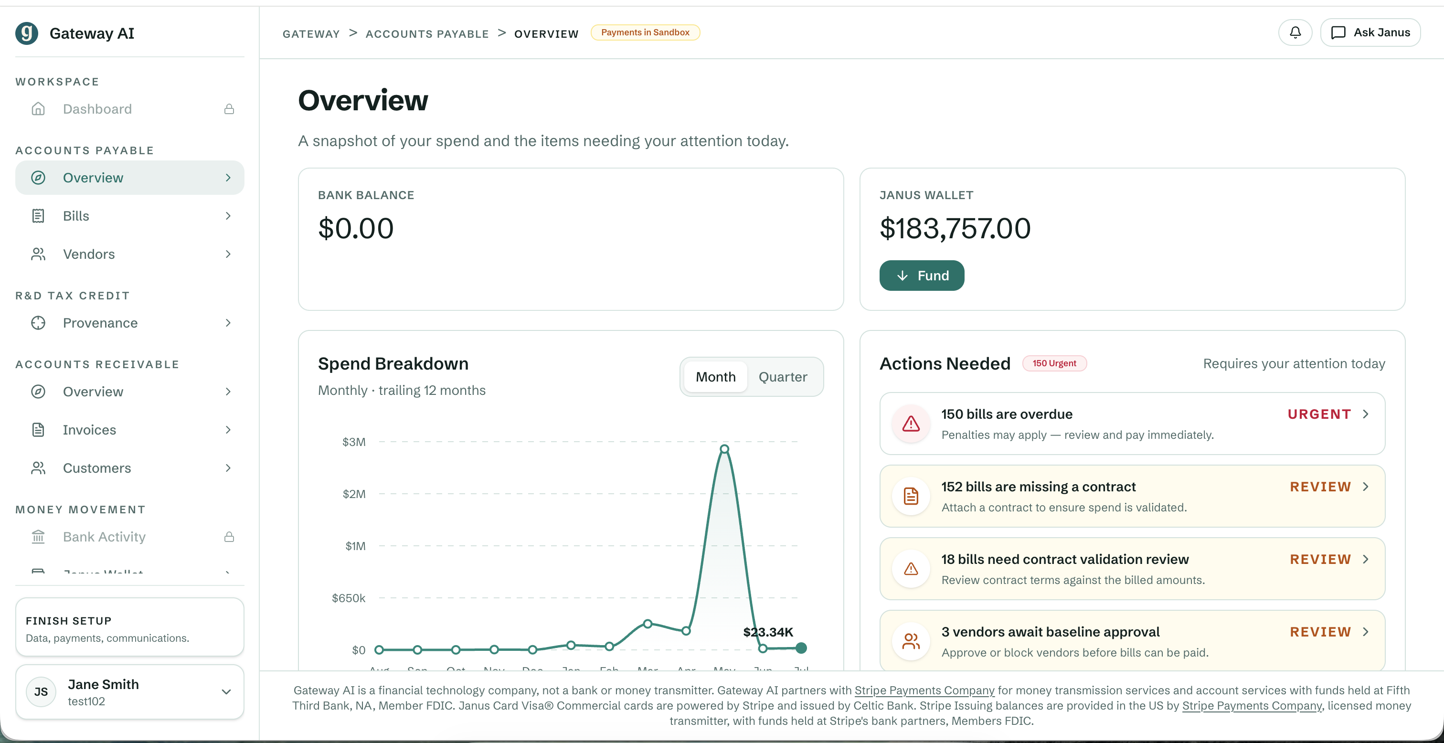Click the 150 Urgent badge
This screenshot has height=743, width=1444.
point(1054,363)
